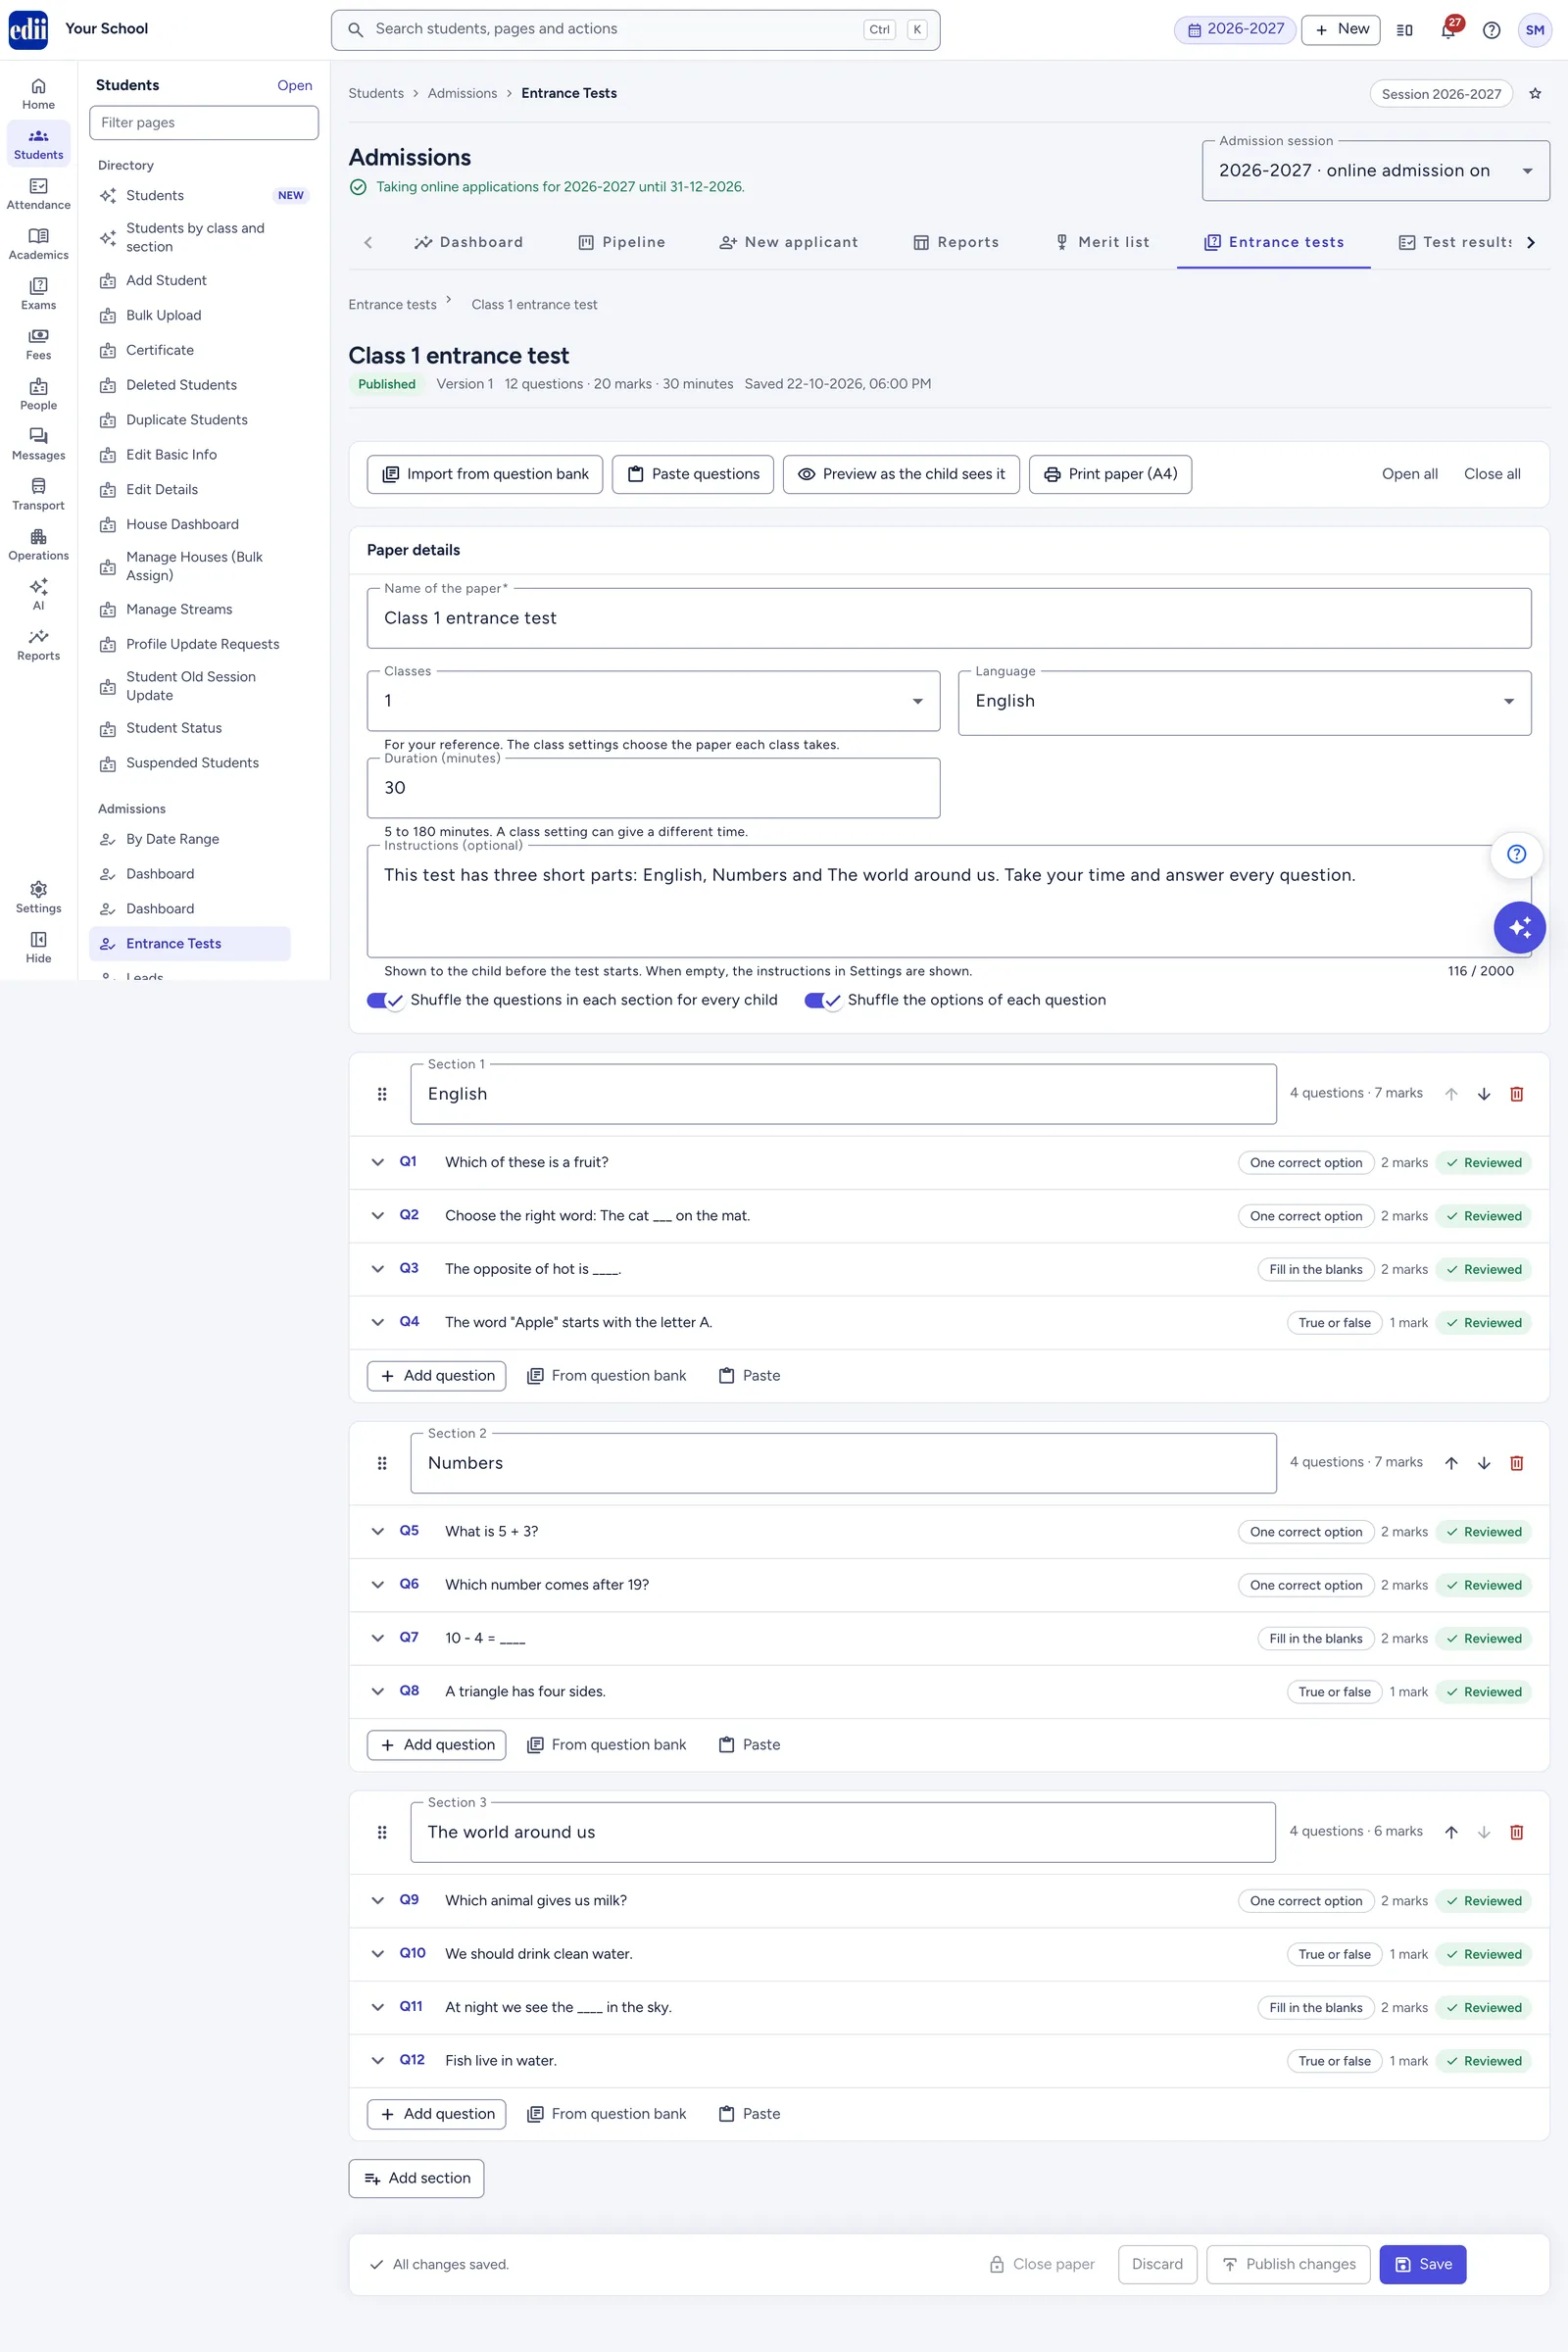This screenshot has height=2352, width=1568.
Task: Delete the Numbers section
Action: (x=1516, y=1463)
